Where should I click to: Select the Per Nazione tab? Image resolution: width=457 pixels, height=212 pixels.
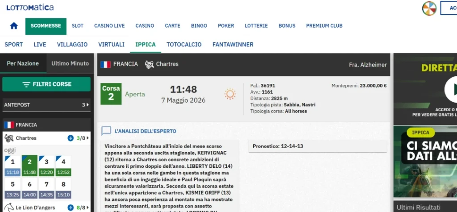pos(23,63)
